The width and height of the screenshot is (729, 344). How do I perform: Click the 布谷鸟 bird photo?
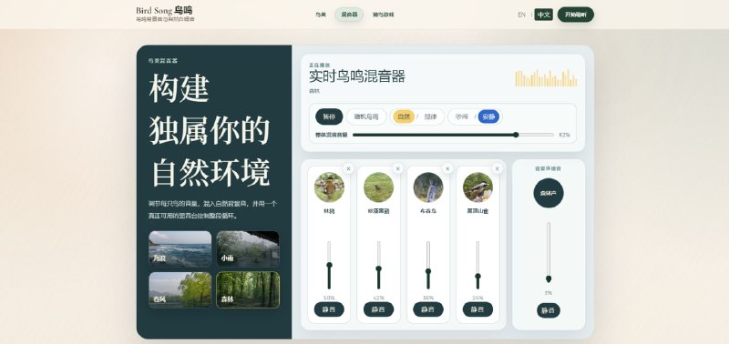[x=428, y=187]
